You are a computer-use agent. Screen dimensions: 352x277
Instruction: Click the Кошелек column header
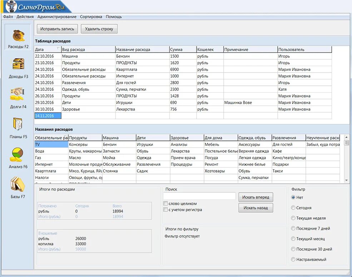[x=210, y=49]
